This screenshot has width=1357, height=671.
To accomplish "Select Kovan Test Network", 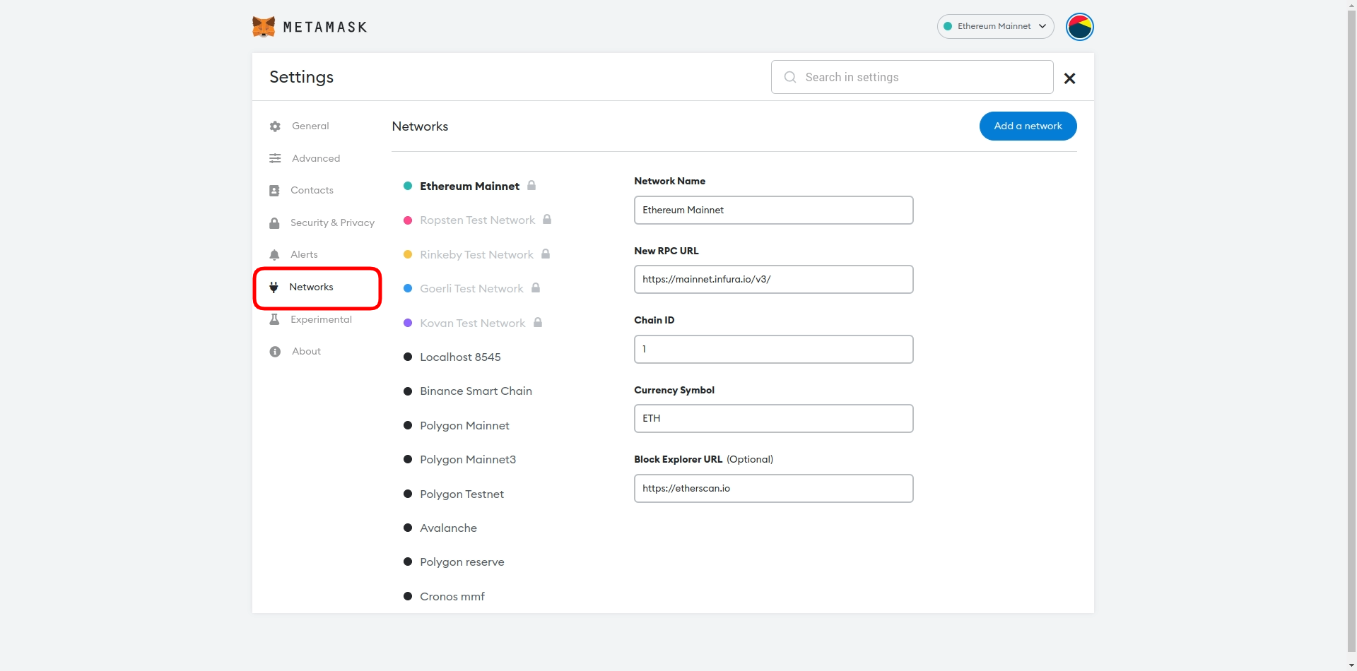I will (x=472, y=323).
